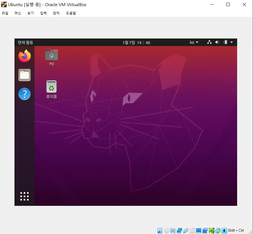This screenshot has width=253, height=234.
Task: Click the network icon in Ubuntu top bar
Action: (x=209, y=42)
